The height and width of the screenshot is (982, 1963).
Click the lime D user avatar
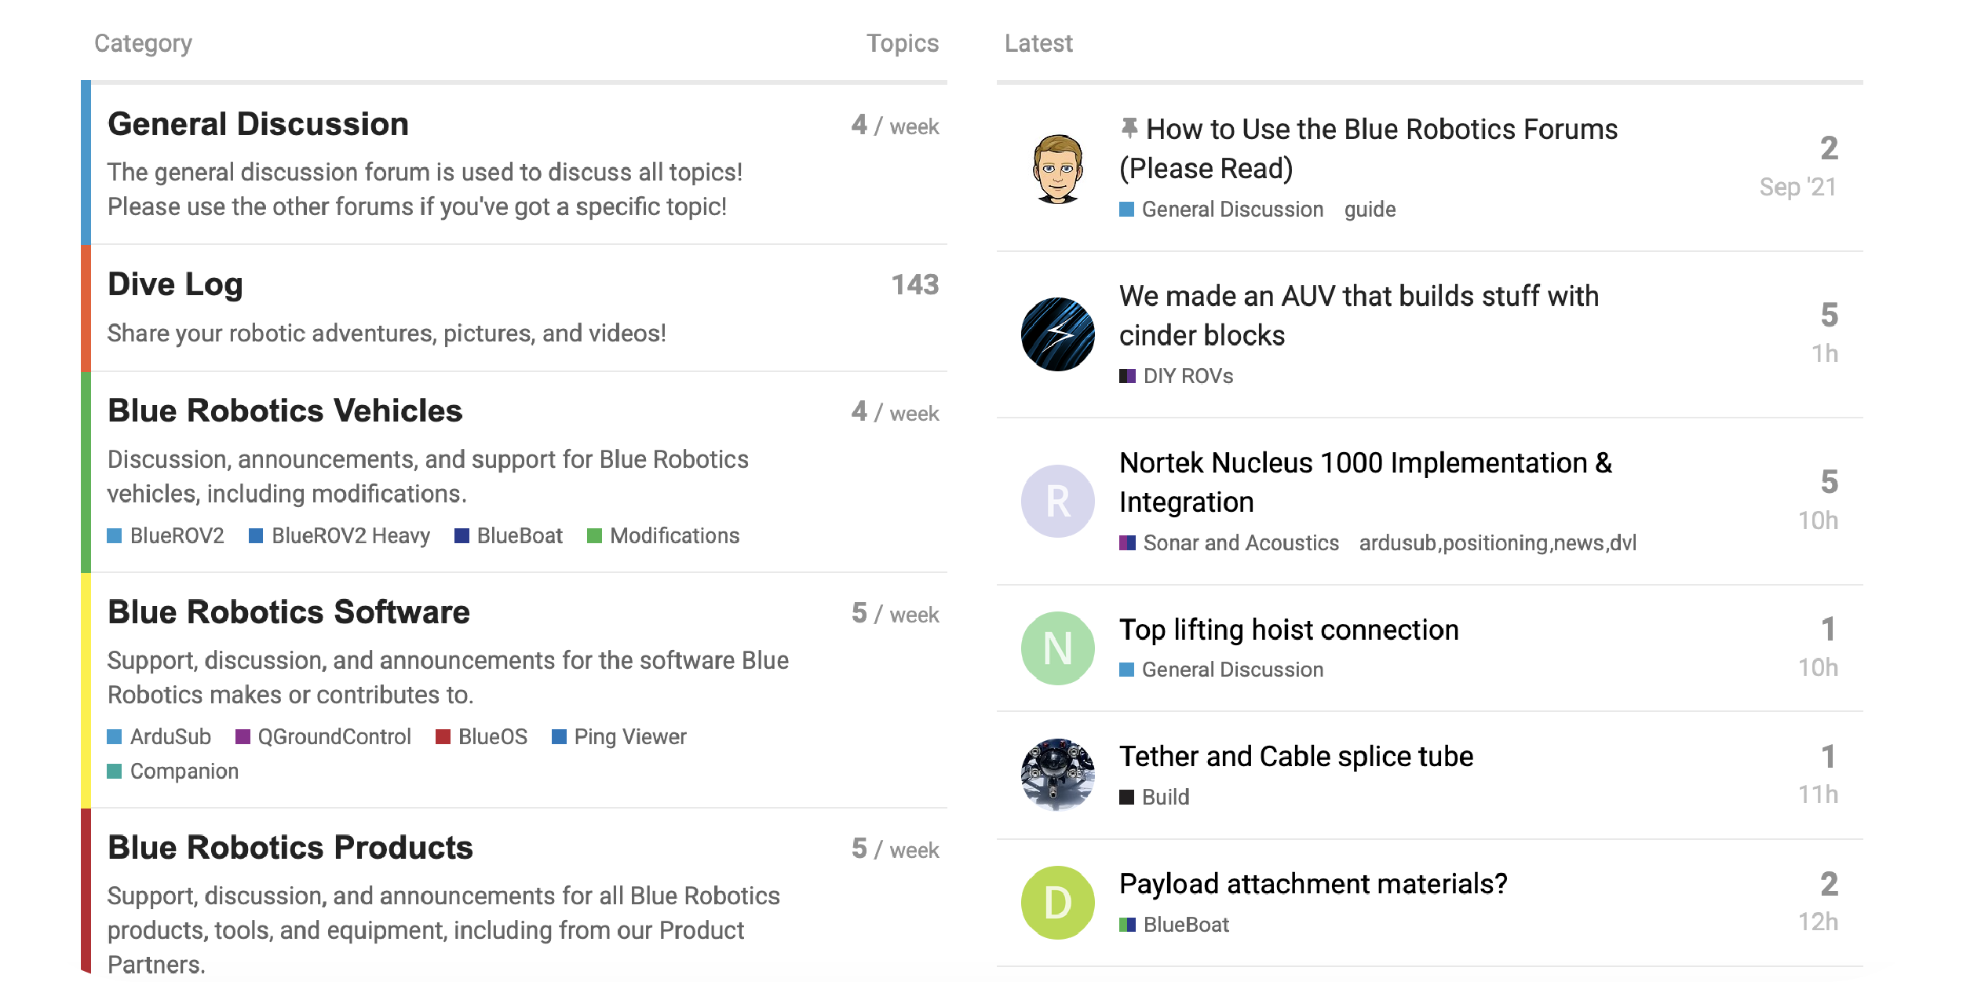tap(1057, 903)
